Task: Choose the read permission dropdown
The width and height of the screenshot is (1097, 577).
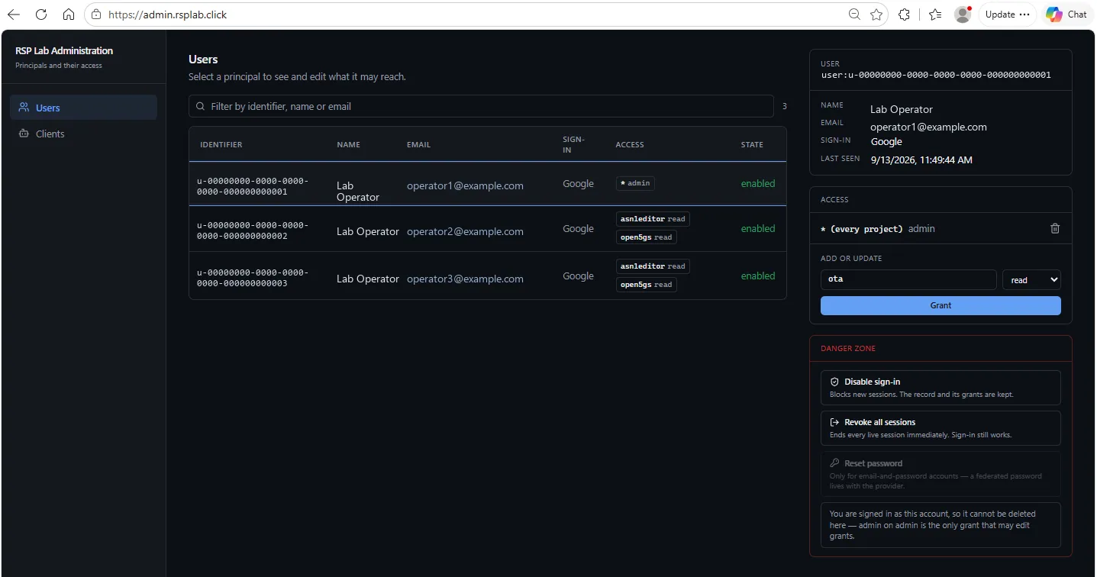Action: [1031, 280]
